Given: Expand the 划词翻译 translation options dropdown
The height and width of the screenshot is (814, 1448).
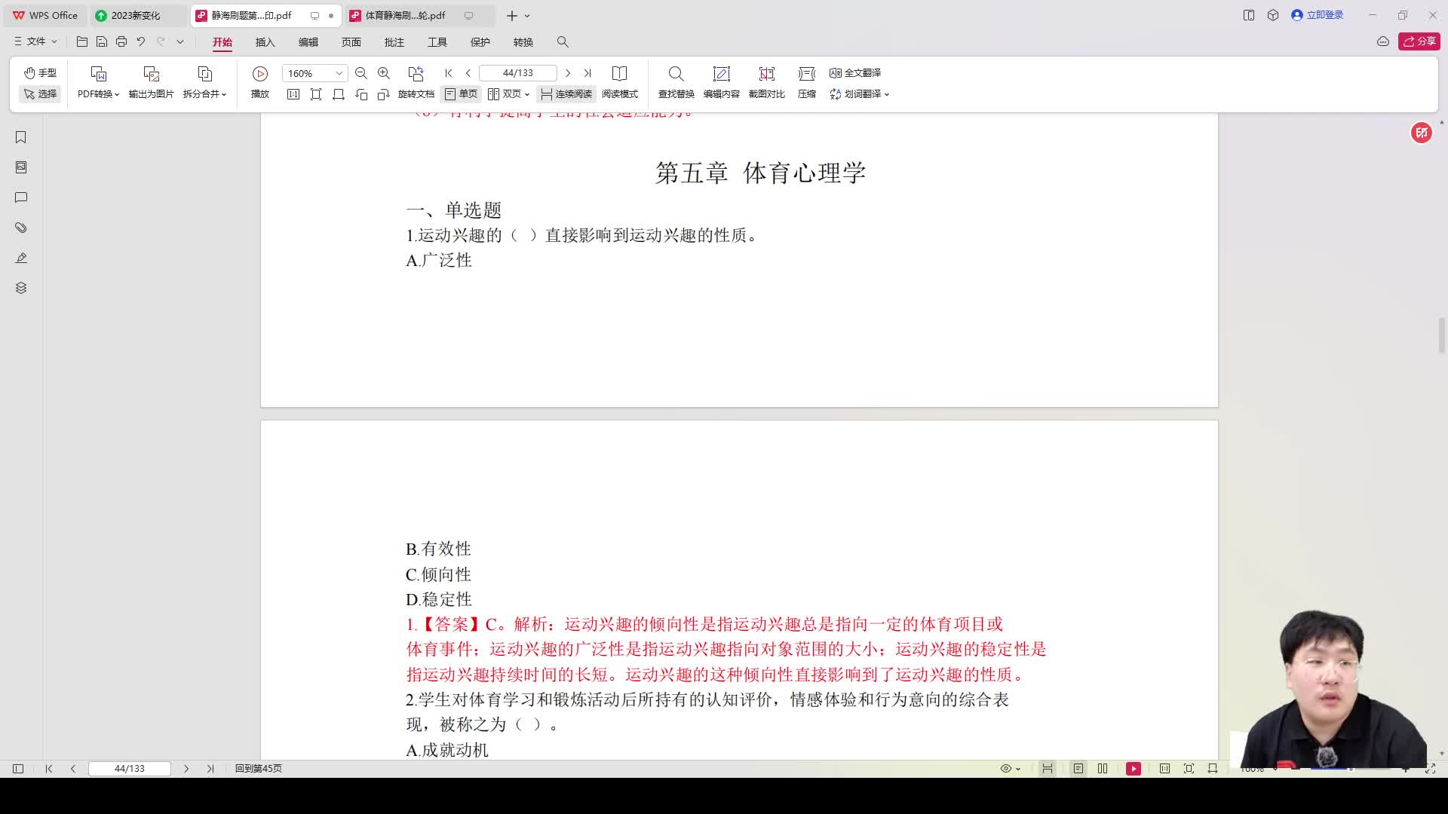Looking at the screenshot, I should point(888,94).
